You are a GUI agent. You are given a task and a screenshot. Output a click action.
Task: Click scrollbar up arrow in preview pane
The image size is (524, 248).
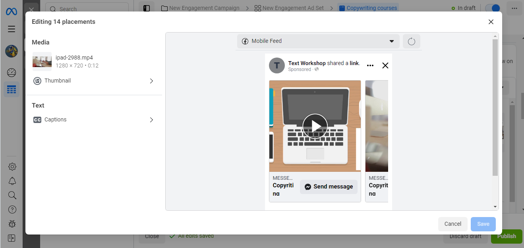tap(495, 36)
